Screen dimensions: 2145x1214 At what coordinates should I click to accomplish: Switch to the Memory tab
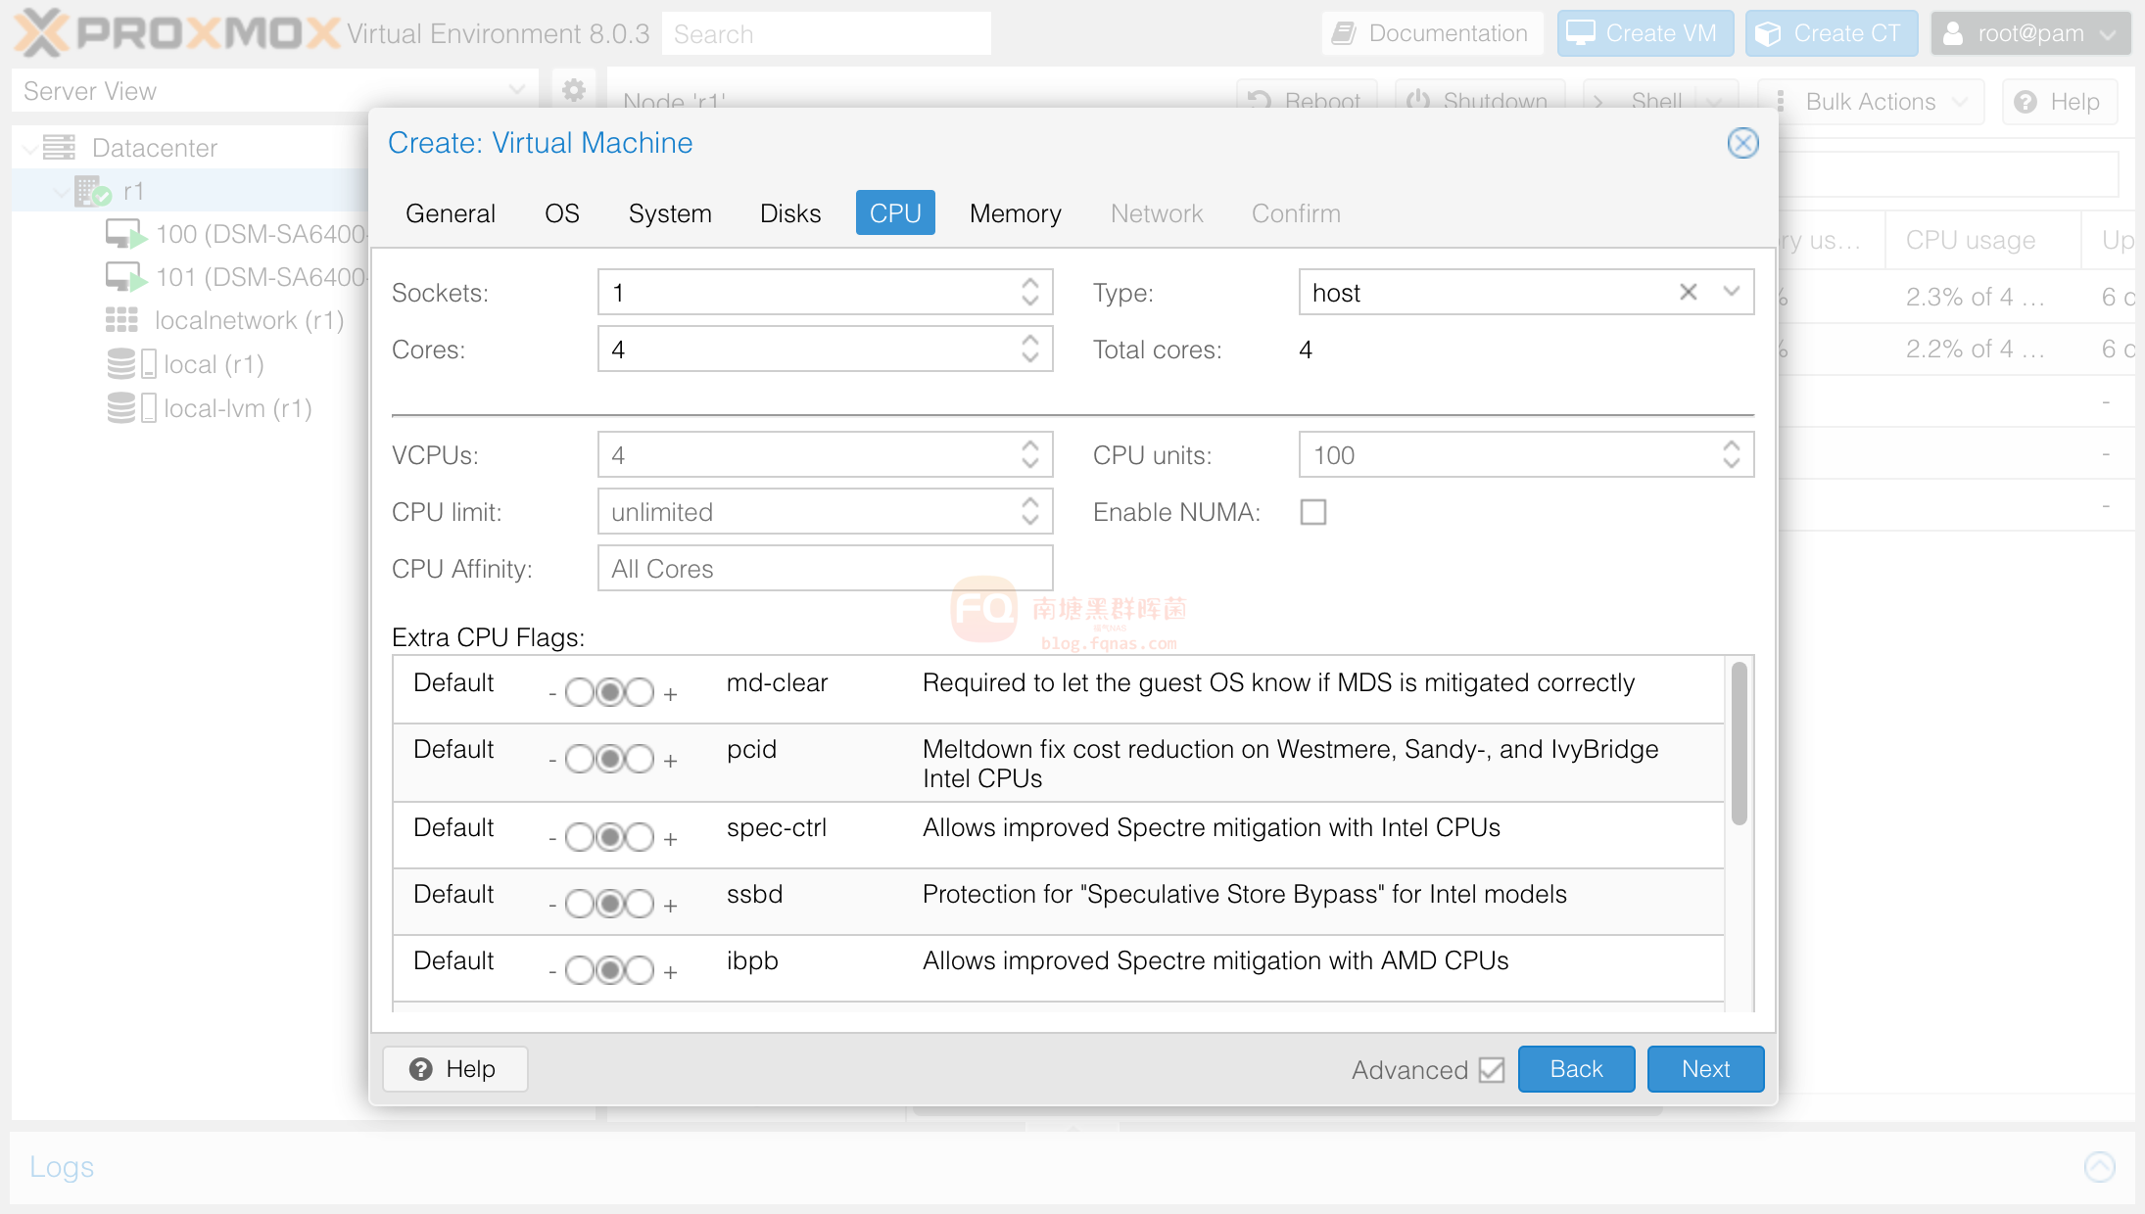click(1015, 213)
